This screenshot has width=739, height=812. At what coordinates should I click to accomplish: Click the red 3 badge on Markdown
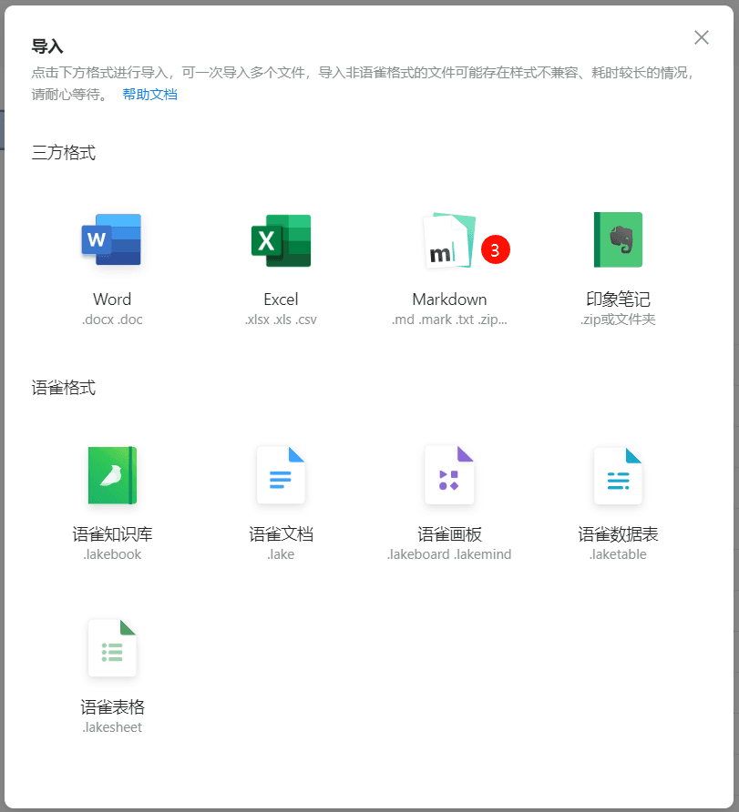point(495,249)
